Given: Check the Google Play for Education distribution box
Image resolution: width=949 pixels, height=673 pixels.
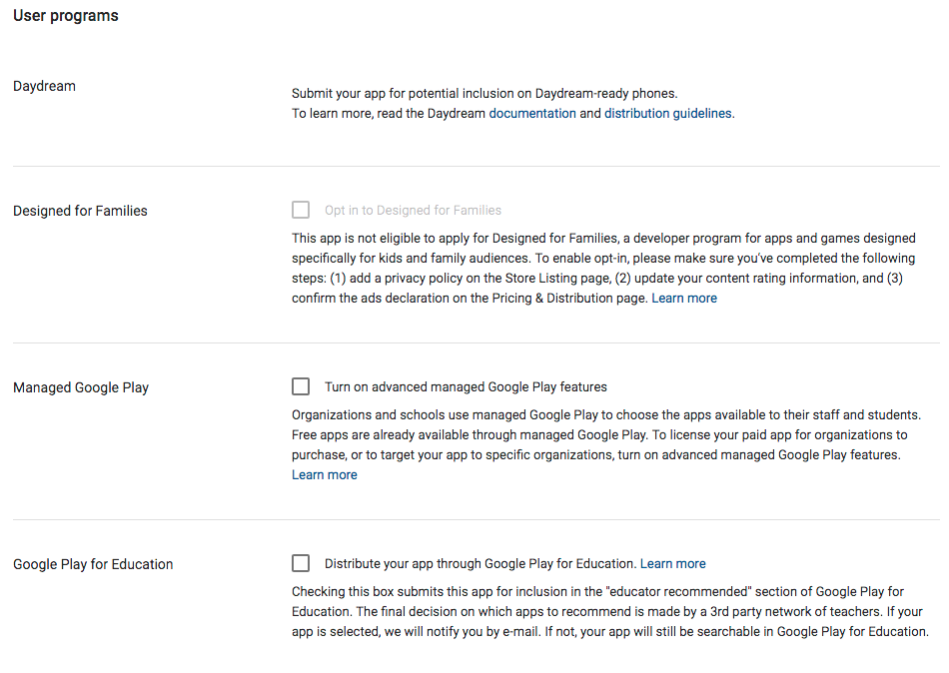Looking at the screenshot, I should point(301,563).
